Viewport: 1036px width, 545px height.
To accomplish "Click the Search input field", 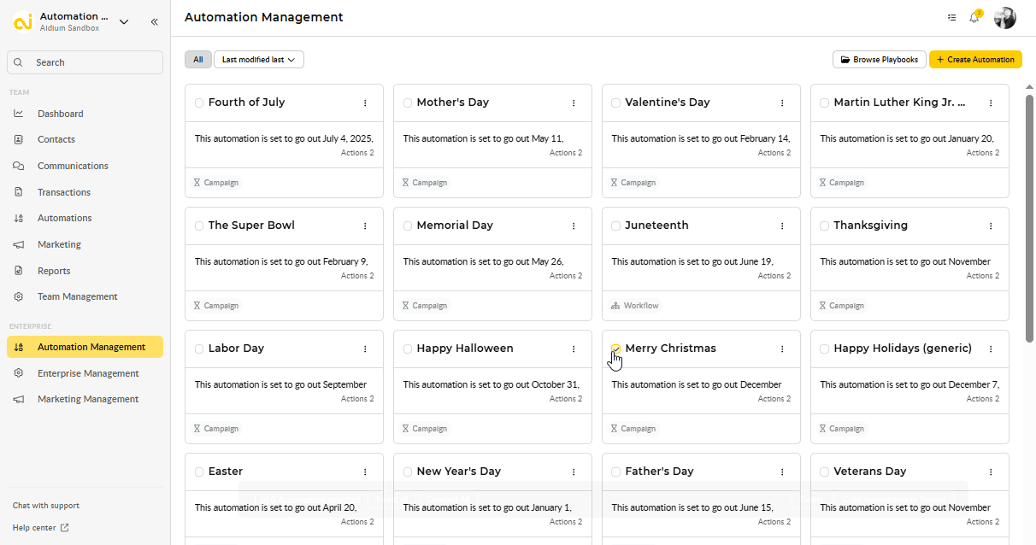I will click(85, 62).
